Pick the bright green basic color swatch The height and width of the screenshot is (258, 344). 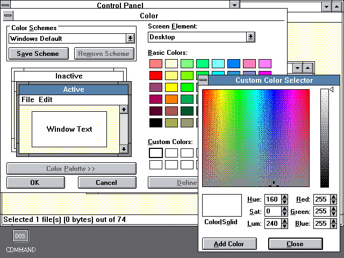point(187,87)
